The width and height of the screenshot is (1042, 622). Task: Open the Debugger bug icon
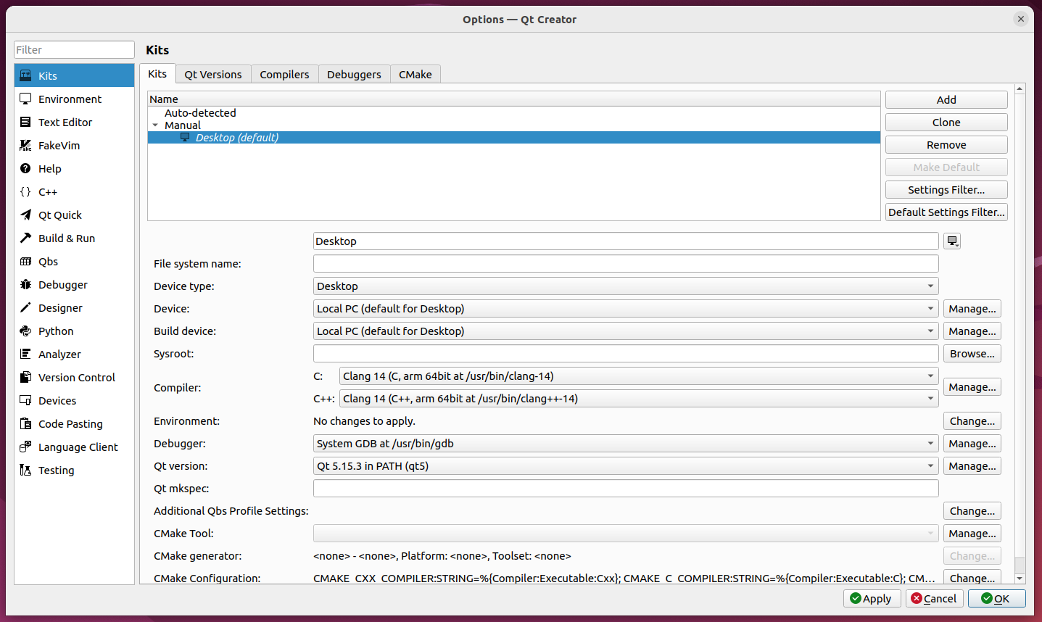pyautogui.click(x=25, y=284)
